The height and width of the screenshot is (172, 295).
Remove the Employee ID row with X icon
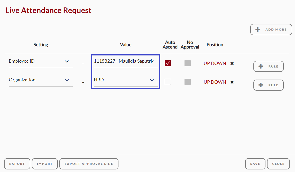(232, 63)
